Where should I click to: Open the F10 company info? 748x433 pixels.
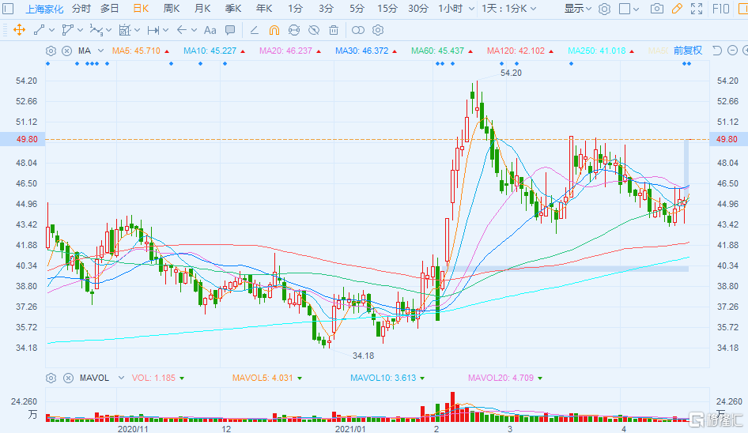tap(721, 9)
